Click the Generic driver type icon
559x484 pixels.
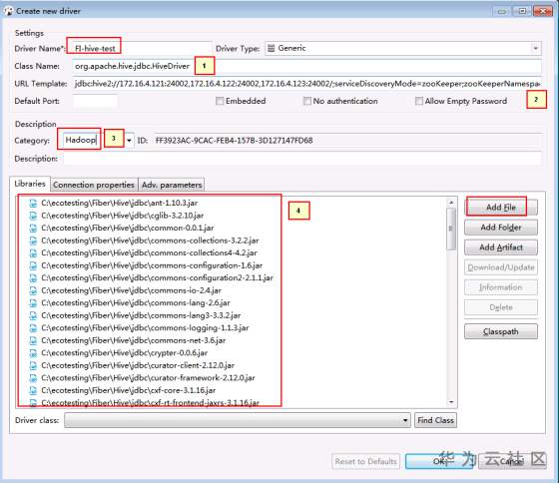coord(271,48)
